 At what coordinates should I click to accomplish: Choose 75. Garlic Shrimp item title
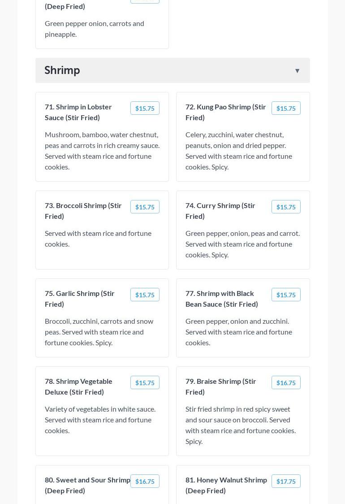click(80, 299)
